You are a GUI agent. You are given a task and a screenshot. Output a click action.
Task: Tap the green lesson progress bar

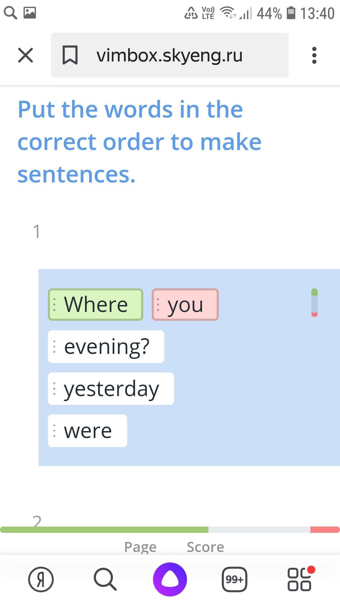104,530
